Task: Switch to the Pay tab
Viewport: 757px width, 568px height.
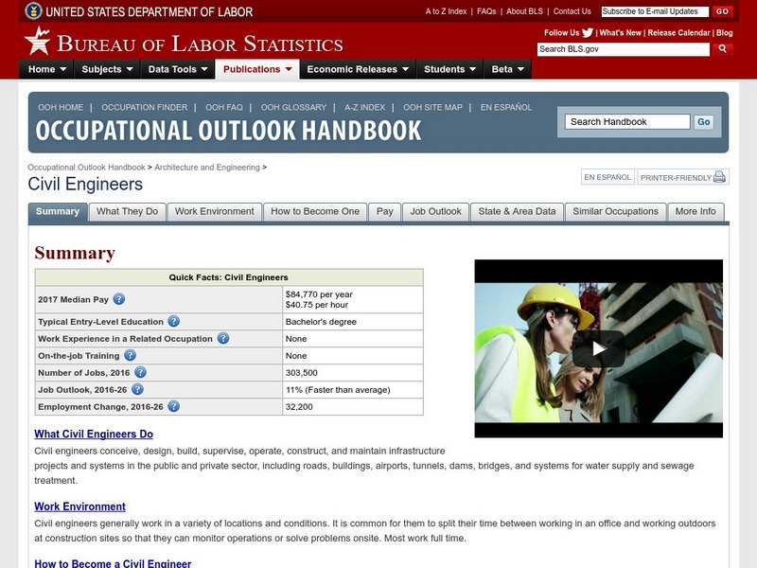Action: (384, 212)
